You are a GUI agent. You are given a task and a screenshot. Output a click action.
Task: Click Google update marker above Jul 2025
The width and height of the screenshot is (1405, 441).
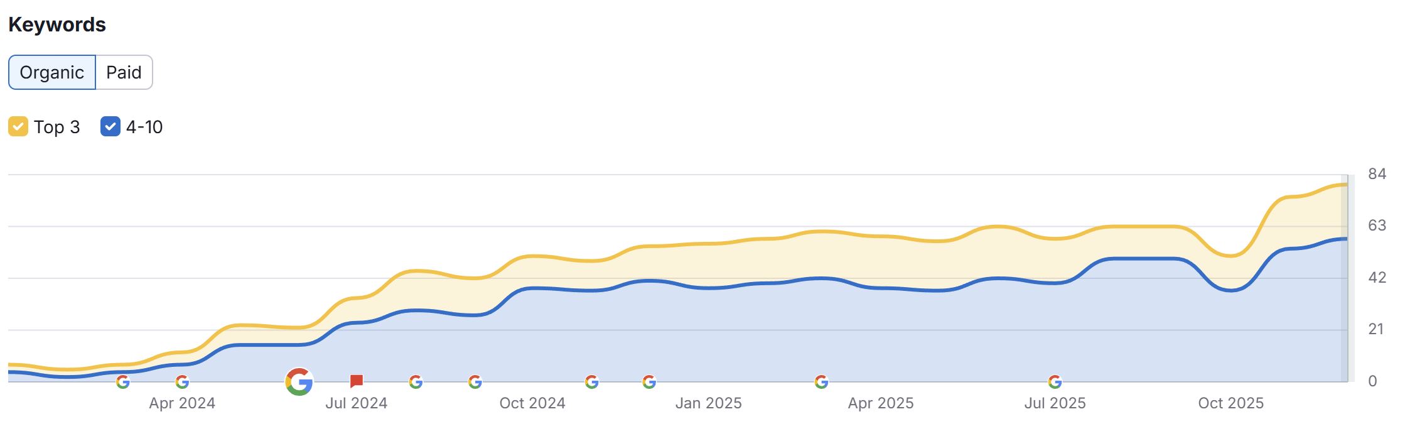1055,381
